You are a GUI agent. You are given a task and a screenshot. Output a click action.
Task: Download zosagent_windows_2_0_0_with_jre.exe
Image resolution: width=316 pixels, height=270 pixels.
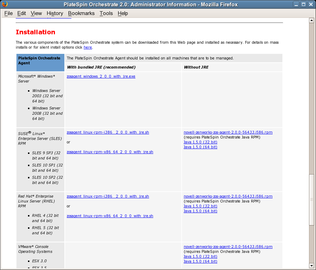tap(101, 76)
